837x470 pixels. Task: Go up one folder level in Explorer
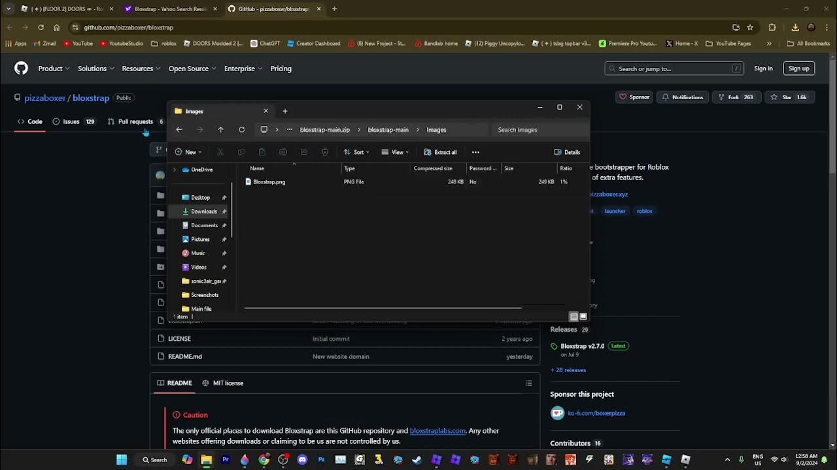(x=220, y=129)
